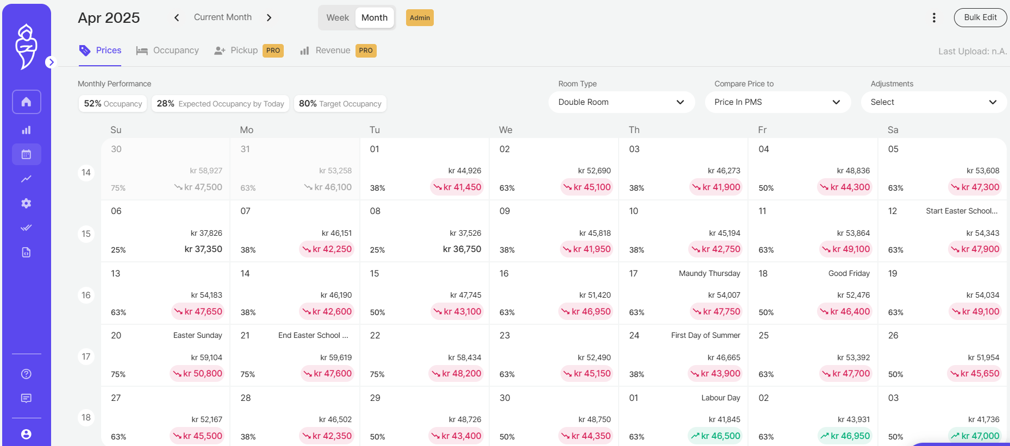Select the April 20 Easter Sunday cell
Viewport: 1010px width, 446px height.
(165, 355)
